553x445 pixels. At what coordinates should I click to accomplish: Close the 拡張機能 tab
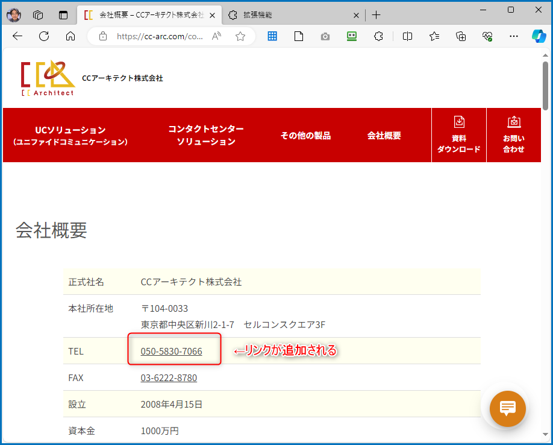pos(356,15)
